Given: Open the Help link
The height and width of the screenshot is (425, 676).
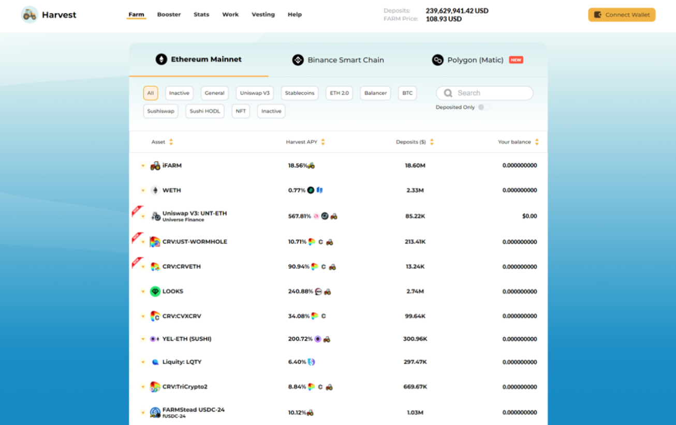Looking at the screenshot, I should click(x=295, y=14).
